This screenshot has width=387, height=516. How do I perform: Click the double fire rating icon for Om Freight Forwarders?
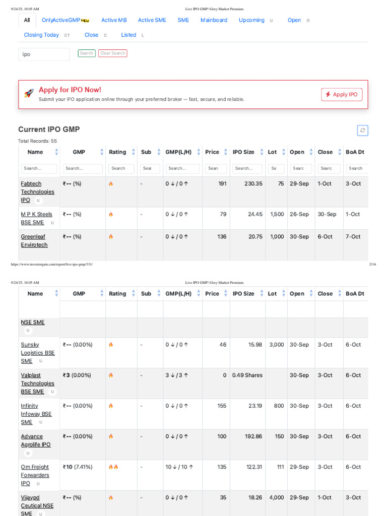pos(113,467)
